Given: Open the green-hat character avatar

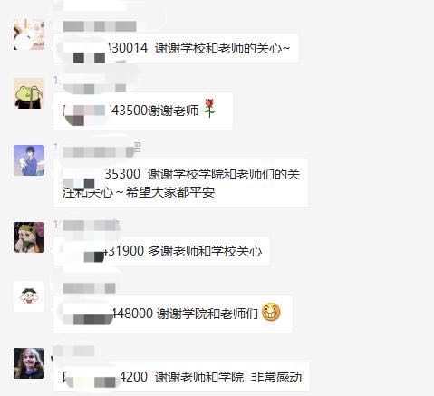Looking at the screenshot, I should click(x=29, y=237).
